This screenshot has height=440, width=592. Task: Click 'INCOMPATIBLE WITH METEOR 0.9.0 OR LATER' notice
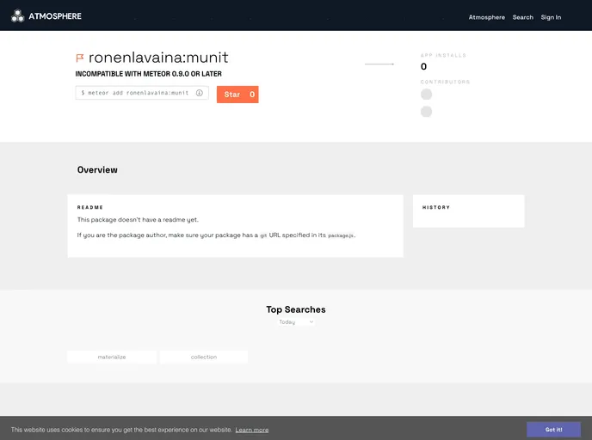tap(148, 74)
